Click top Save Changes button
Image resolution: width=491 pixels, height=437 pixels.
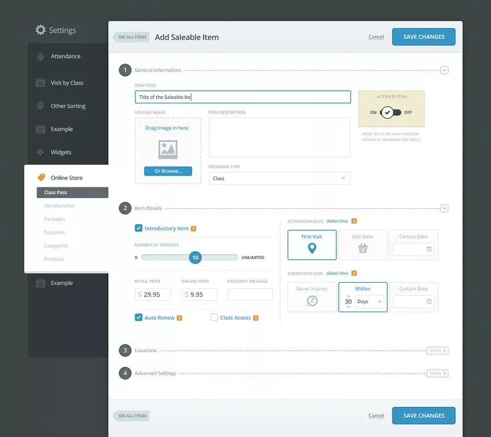424,37
